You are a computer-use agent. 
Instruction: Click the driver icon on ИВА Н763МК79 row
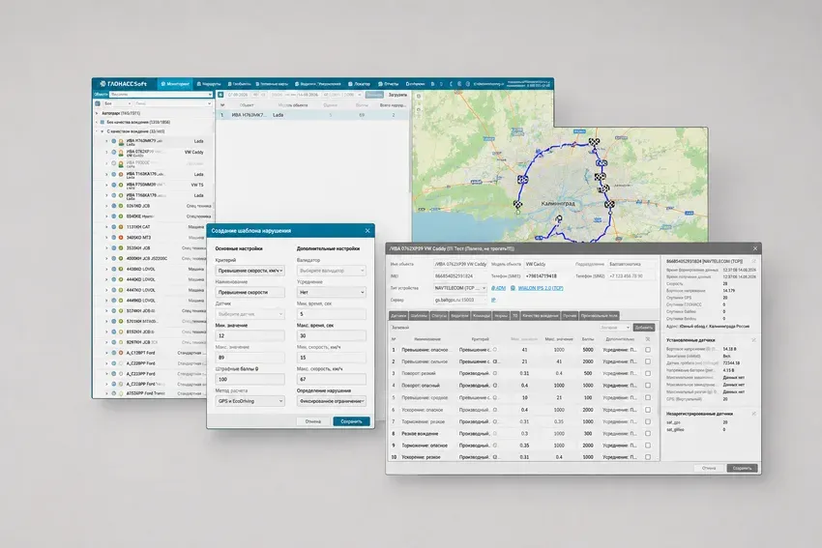click(x=121, y=142)
